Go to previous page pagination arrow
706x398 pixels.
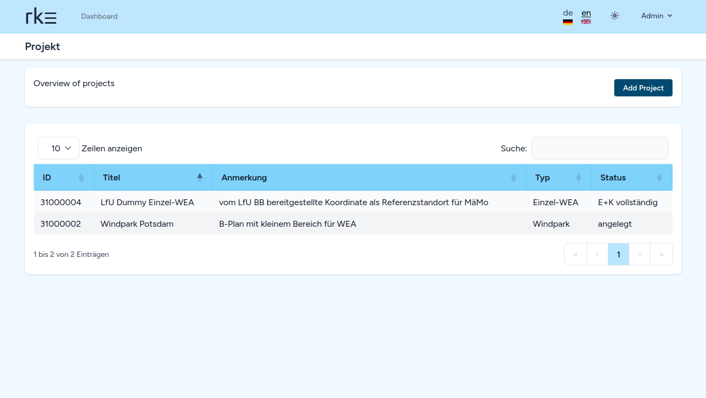pyautogui.click(x=597, y=254)
